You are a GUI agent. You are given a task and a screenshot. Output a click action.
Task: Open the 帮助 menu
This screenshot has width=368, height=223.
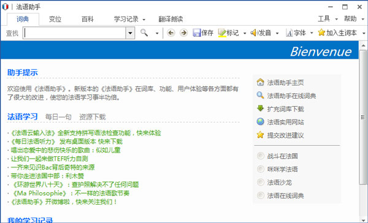click(350, 19)
